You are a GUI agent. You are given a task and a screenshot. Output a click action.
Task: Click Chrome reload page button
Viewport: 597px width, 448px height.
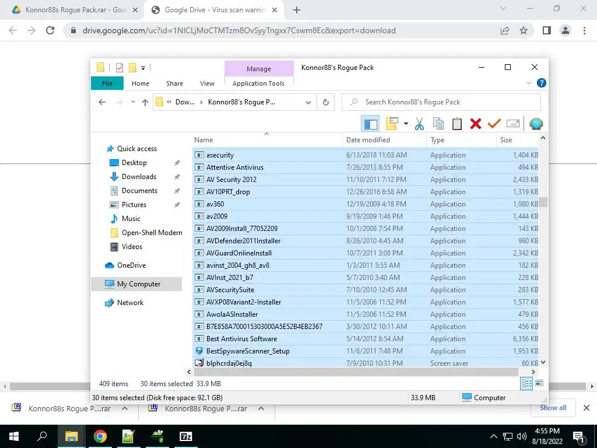coord(50,30)
